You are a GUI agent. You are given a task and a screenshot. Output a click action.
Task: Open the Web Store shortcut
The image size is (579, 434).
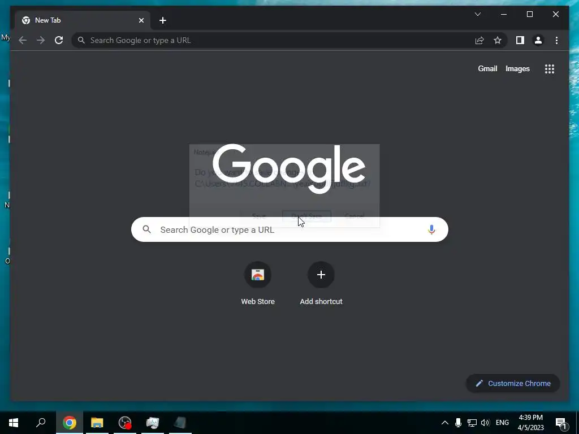click(x=258, y=284)
